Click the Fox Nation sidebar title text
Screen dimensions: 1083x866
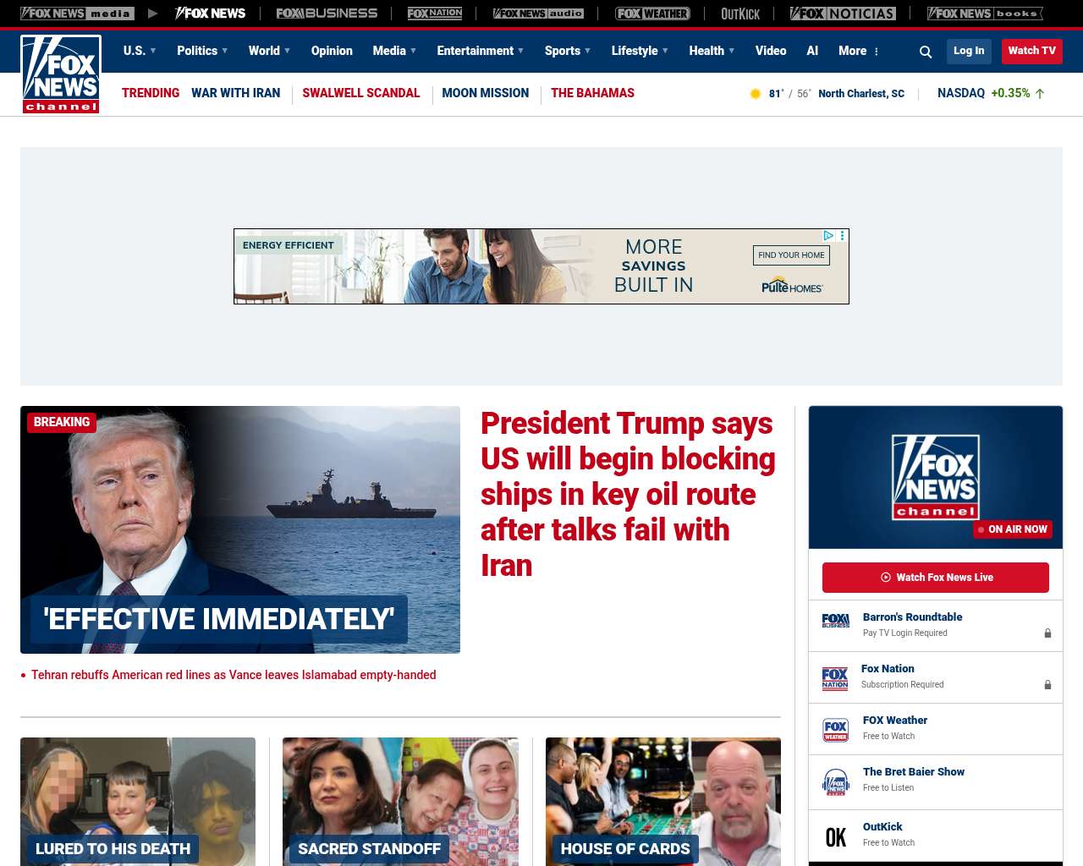point(888,669)
